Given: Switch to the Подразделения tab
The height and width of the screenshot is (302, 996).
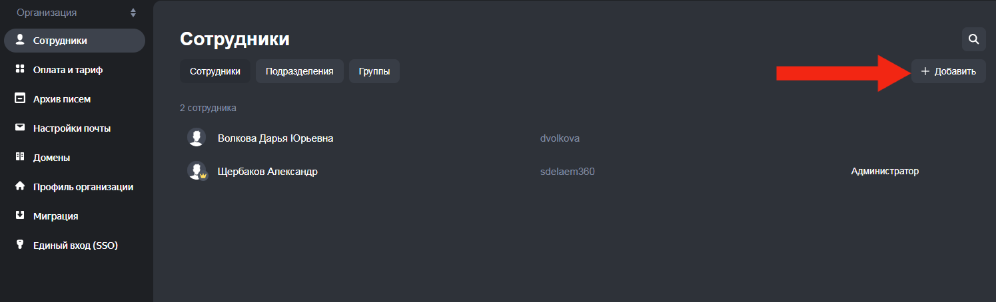Looking at the screenshot, I should 299,71.
